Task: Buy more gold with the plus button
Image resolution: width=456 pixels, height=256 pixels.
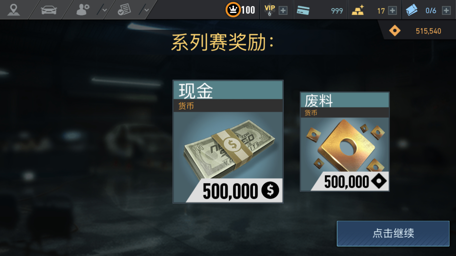Action: (x=392, y=11)
